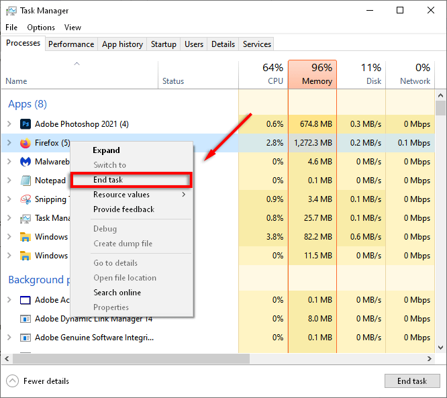Click the Adobe Ac... background process icon

[x=26, y=300]
